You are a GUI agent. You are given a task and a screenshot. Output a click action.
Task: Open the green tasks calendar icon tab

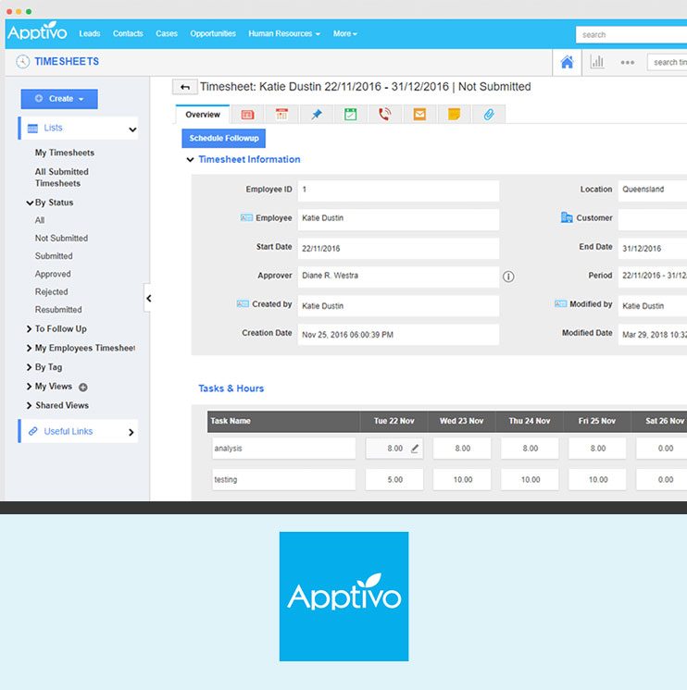pos(350,115)
